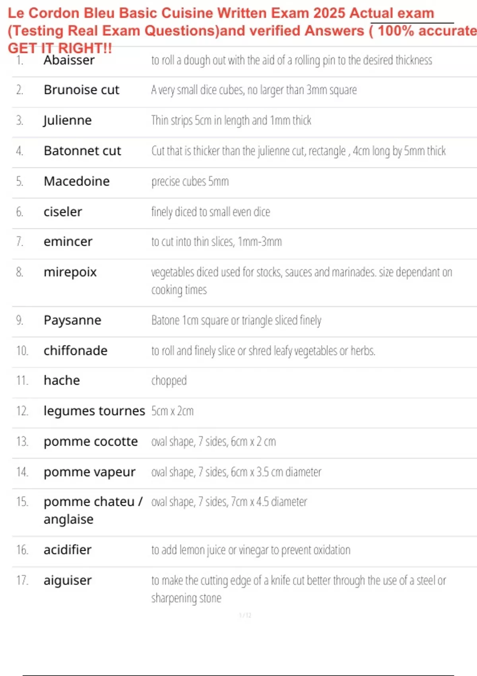Click the mirepoix definition text

[302, 281]
